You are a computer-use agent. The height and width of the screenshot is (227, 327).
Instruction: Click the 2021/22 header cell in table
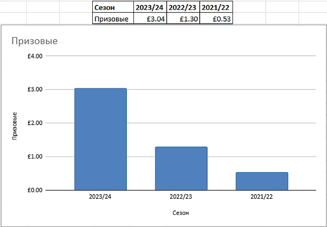tap(216, 7)
